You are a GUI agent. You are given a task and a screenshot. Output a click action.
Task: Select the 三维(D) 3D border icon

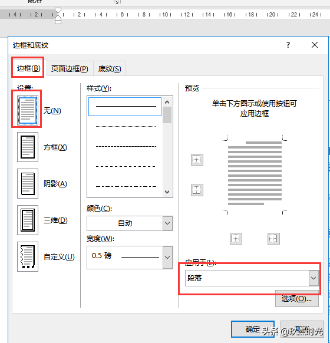coord(28,220)
